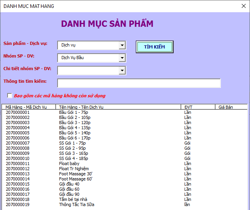
Task: Click item code 2070000001
Action: pos(18,112)
